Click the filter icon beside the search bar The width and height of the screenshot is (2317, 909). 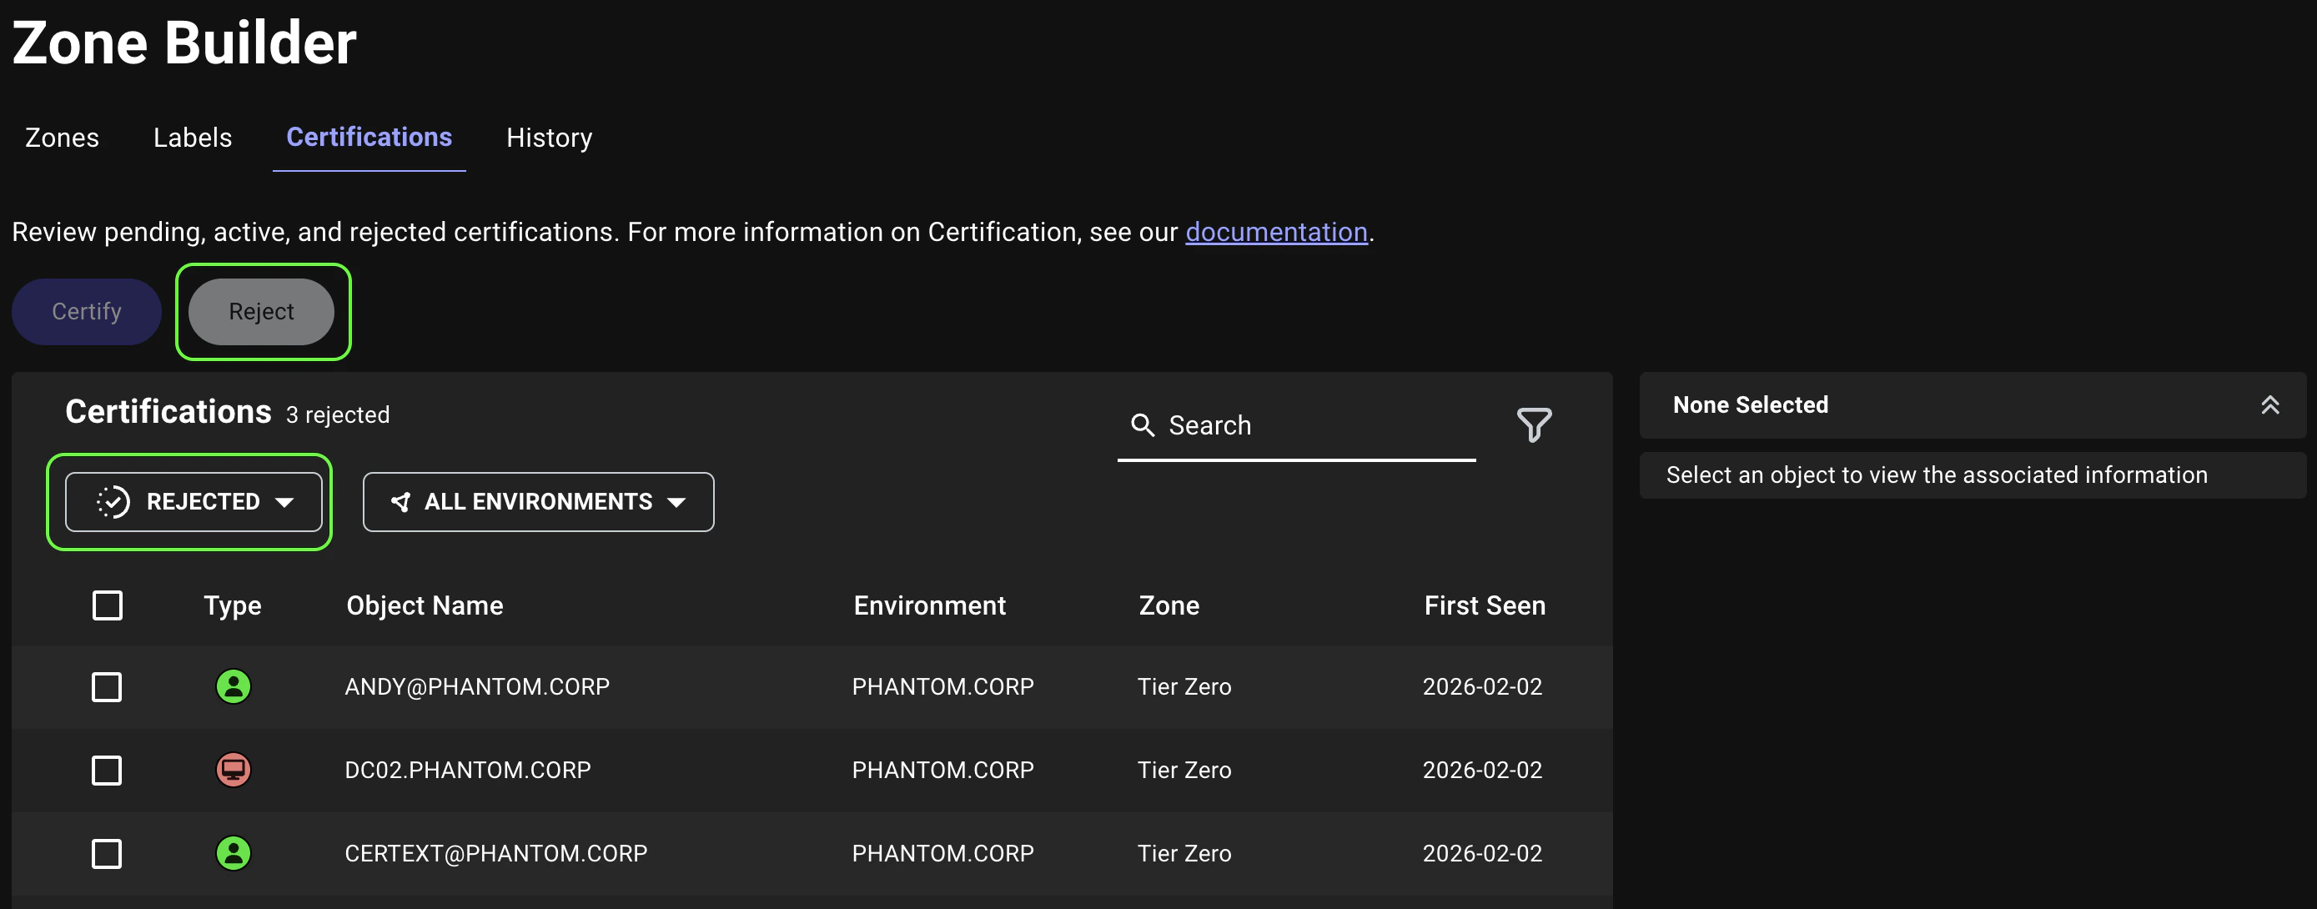[1534, 425]
